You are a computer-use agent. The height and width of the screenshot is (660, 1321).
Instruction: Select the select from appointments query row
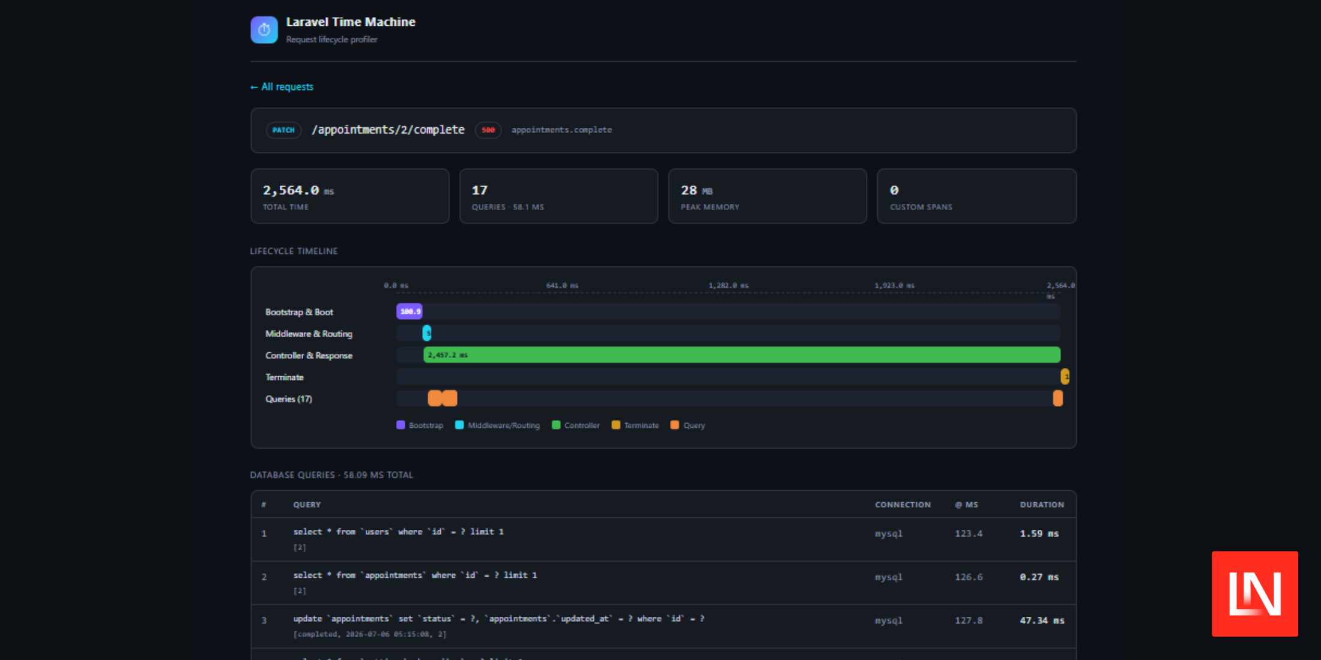(664, 583)
